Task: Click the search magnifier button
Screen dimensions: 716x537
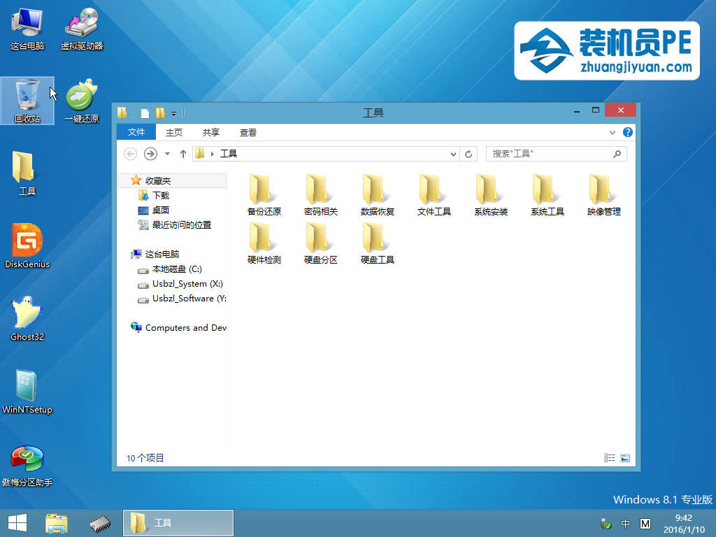Action: pyautogui.click(x=617, y=154)
